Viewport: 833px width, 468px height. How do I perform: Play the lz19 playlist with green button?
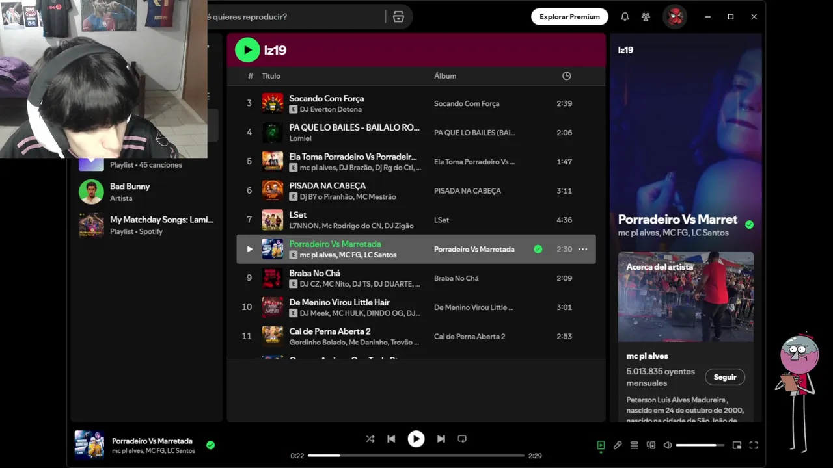pos(247,50)
